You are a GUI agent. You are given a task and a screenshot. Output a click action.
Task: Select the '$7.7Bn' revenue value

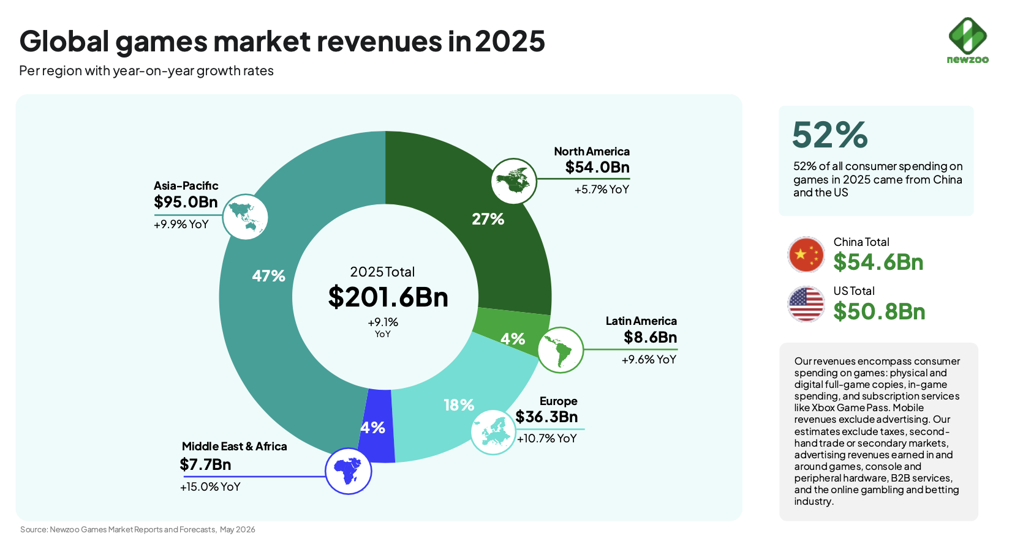point(205,464)
